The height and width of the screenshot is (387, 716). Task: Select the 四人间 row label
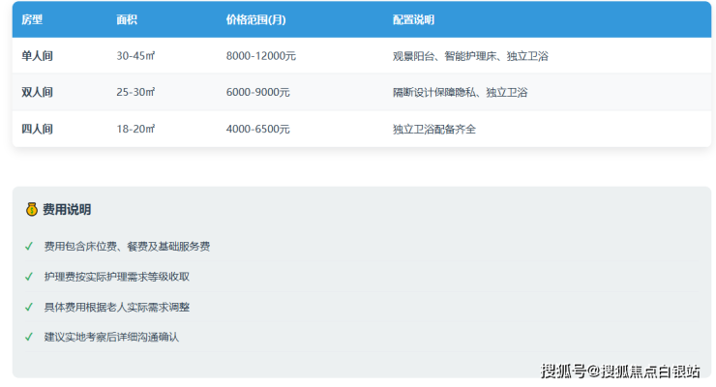[x=37, y=129]
